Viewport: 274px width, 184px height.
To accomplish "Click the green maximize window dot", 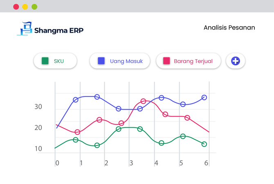I will [x=34, y=7].
